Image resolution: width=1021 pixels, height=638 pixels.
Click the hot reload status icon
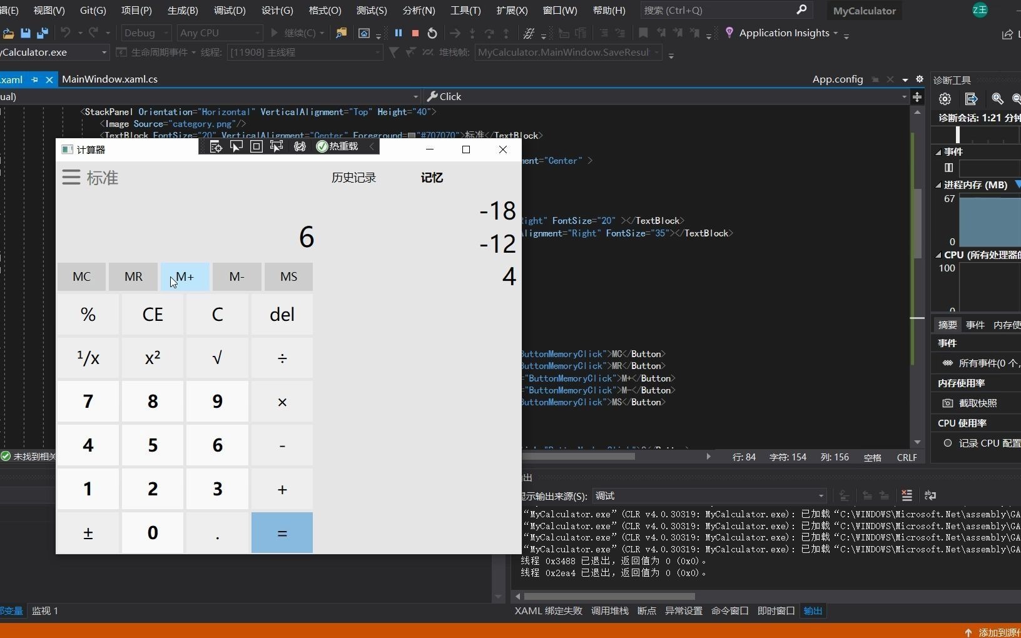coord(322,146)
